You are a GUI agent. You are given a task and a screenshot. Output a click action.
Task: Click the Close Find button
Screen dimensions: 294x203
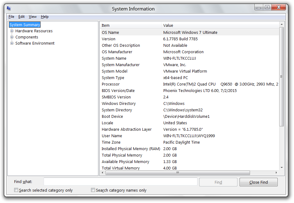(x=258, y=182)
